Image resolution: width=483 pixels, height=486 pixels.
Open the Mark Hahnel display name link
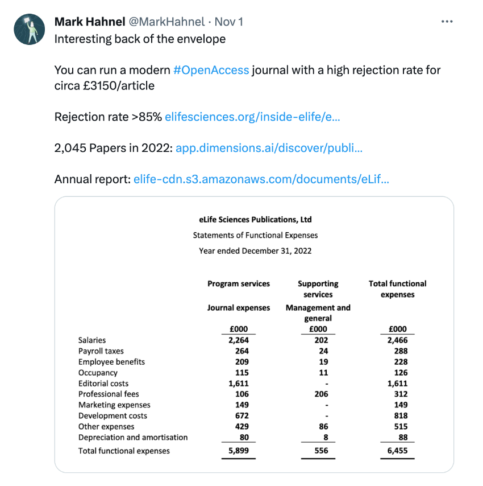click(90, 22)
